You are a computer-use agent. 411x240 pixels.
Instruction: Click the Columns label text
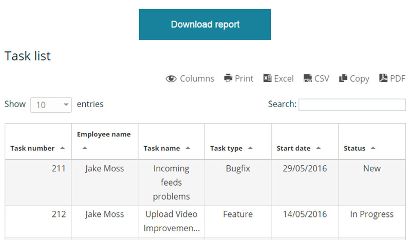click(x=197, y=78)
